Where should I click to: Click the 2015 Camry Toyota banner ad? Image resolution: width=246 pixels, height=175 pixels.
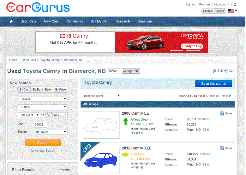pos(122,42)
